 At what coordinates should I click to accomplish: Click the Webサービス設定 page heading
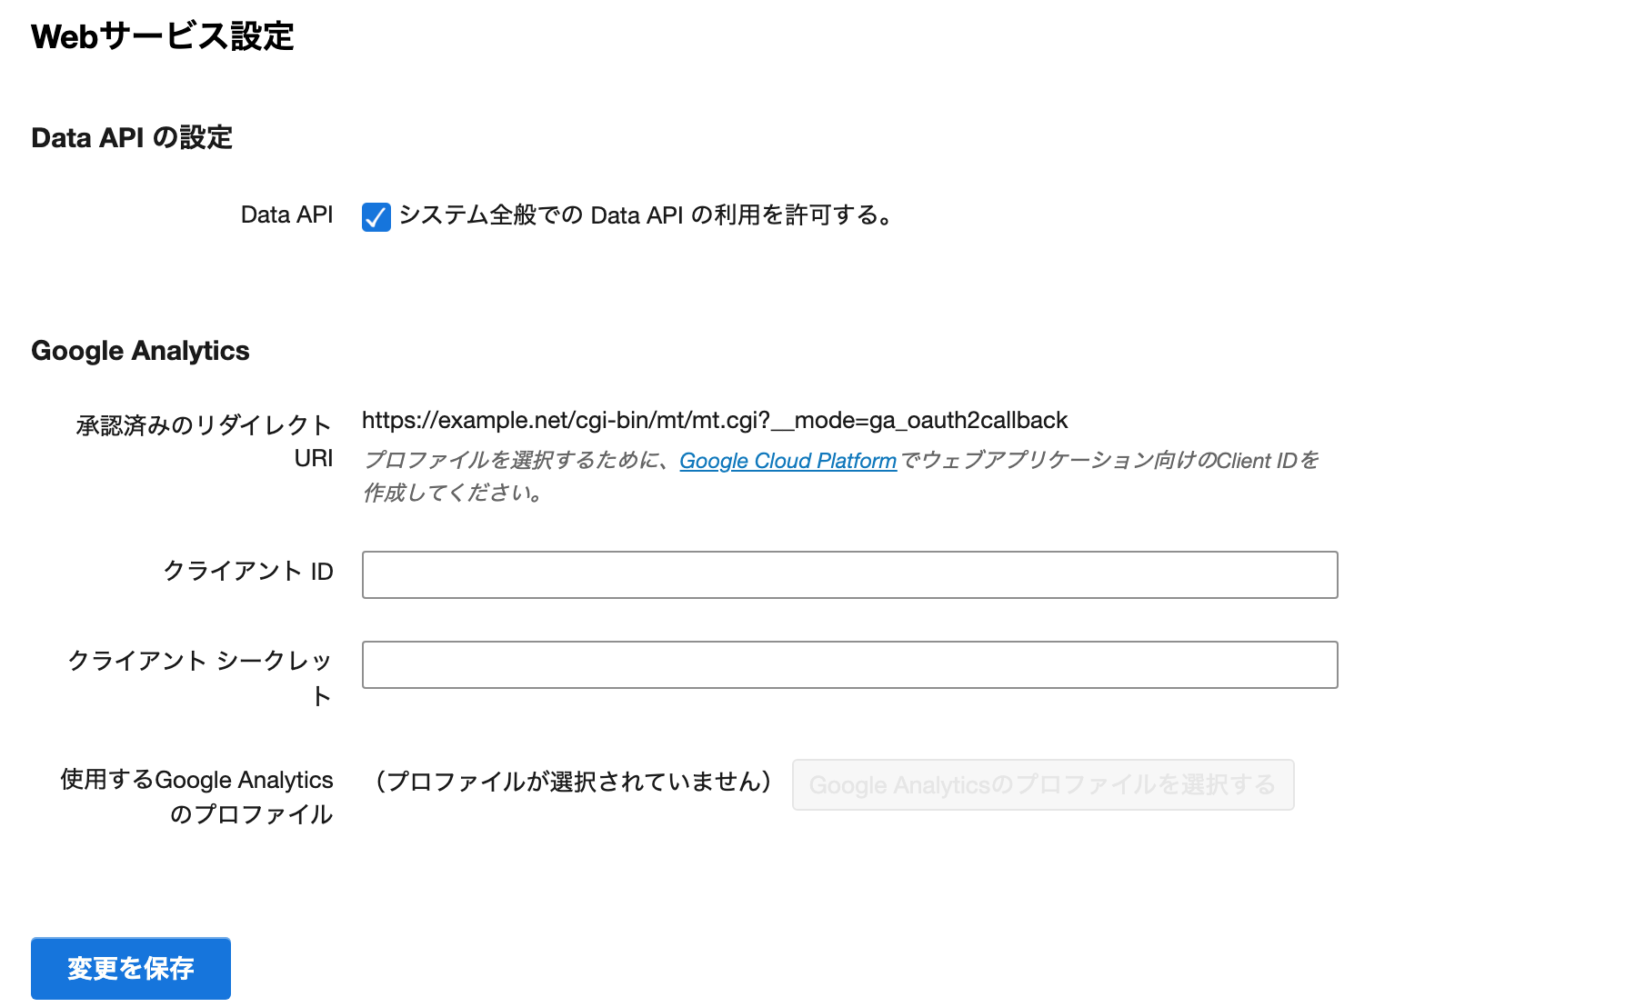click(162, 37)
